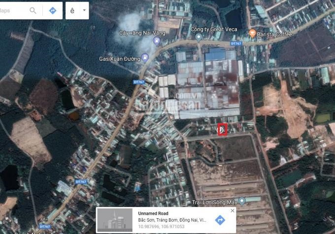Click the search magnifier icon
335x234 pixels.
click(33, 10)
